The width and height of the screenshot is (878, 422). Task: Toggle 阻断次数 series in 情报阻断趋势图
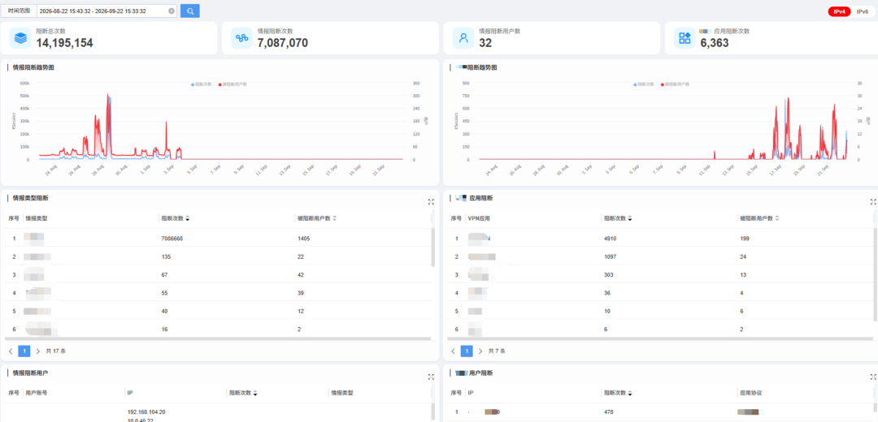(201, 84)
